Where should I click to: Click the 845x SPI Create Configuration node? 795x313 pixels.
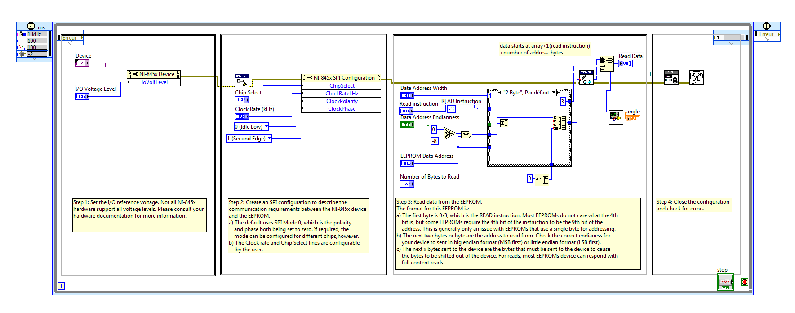pyautogui.click(x=242, y=80)
